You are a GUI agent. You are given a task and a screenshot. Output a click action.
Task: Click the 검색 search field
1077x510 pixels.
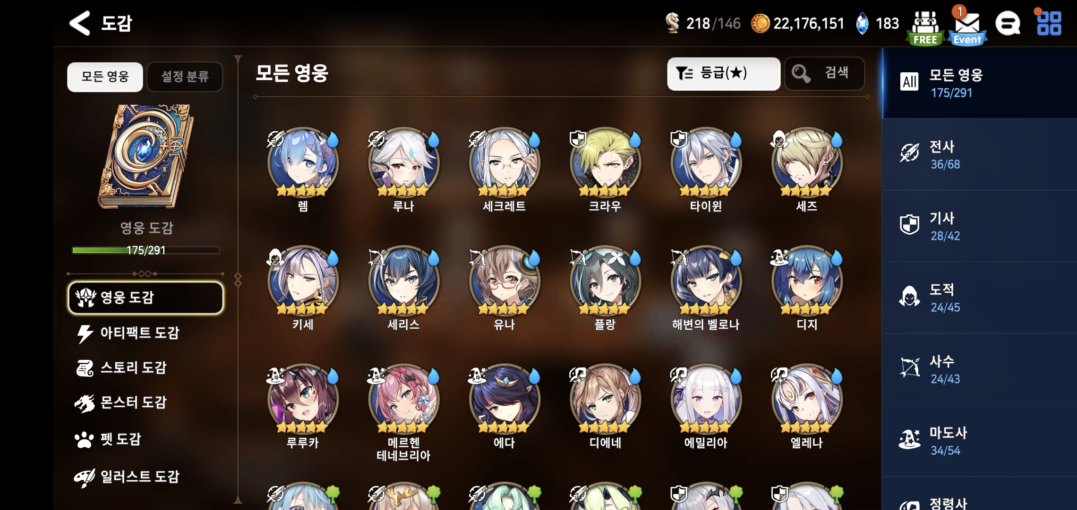coord(825,74)
